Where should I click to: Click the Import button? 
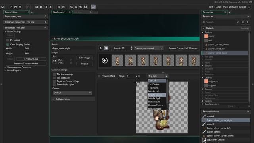click(85, 64)
